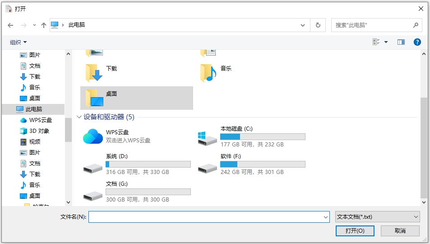Select 此电脑 in the navigation tree
Screen dimensions: 430x244
click(x=34, y=109)
